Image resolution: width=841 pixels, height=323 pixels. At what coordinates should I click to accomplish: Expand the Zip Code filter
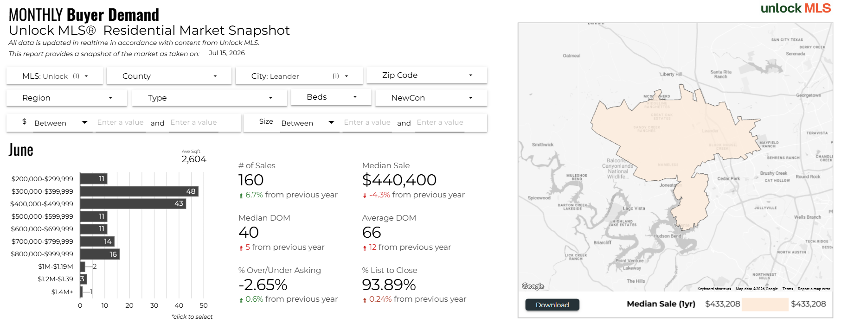[x=427, y=75]
